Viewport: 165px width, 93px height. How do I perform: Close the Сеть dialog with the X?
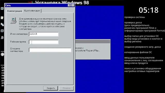(x=73, y=5)
